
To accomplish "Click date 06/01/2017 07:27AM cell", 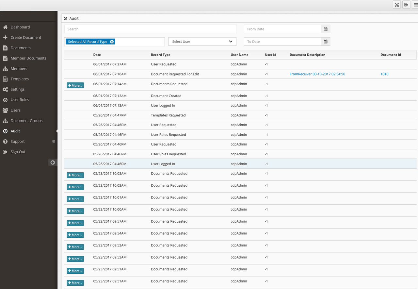I will pyautogui.click(x=110, y=64).
